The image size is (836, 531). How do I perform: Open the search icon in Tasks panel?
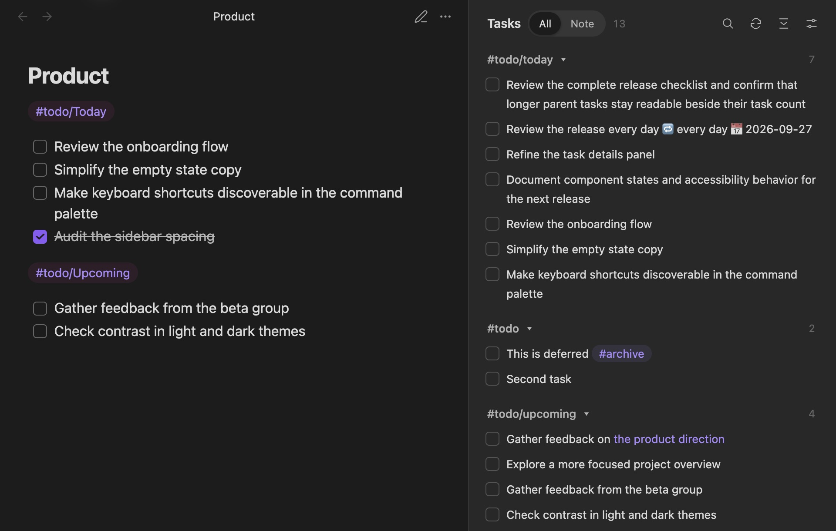pyautogui.click(x=728, y=24)
